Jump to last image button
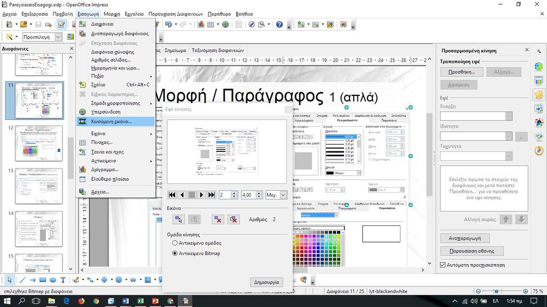 pyautogui.click(x=212, y=195)
